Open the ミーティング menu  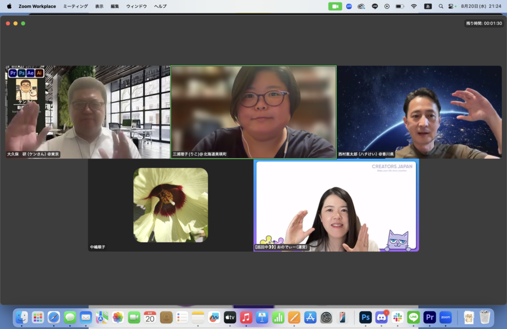[x=75, y=6]
